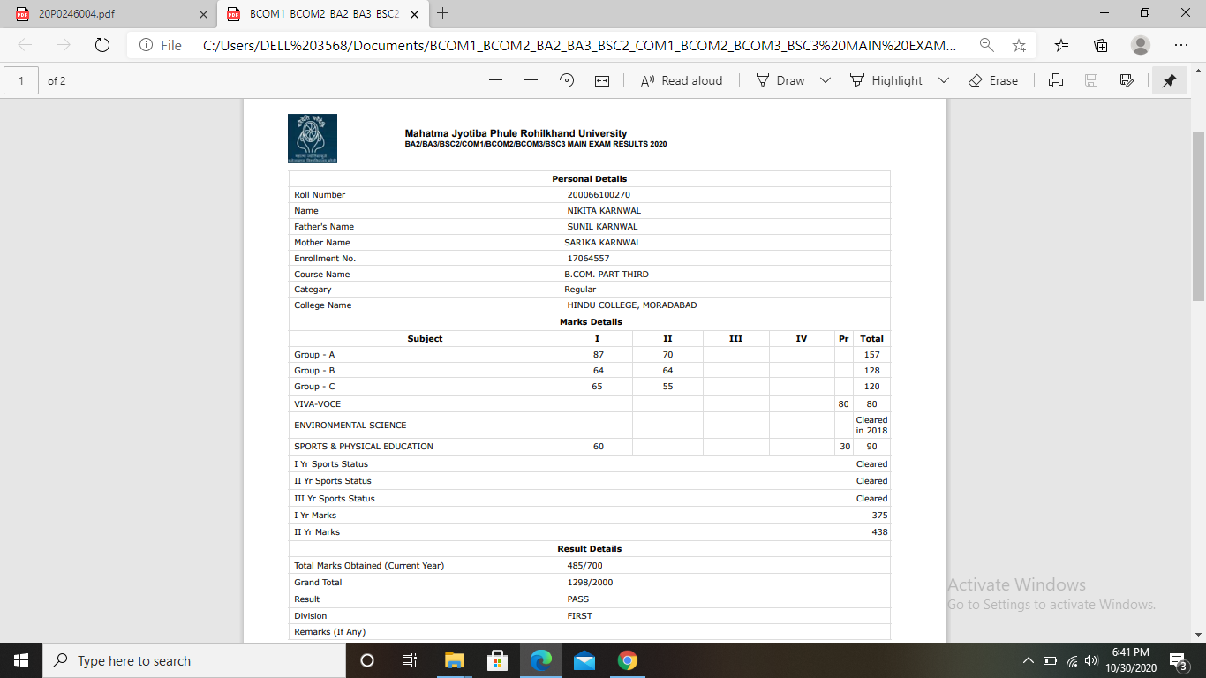
Task: Open notification center
Action: coord(1179,660)
